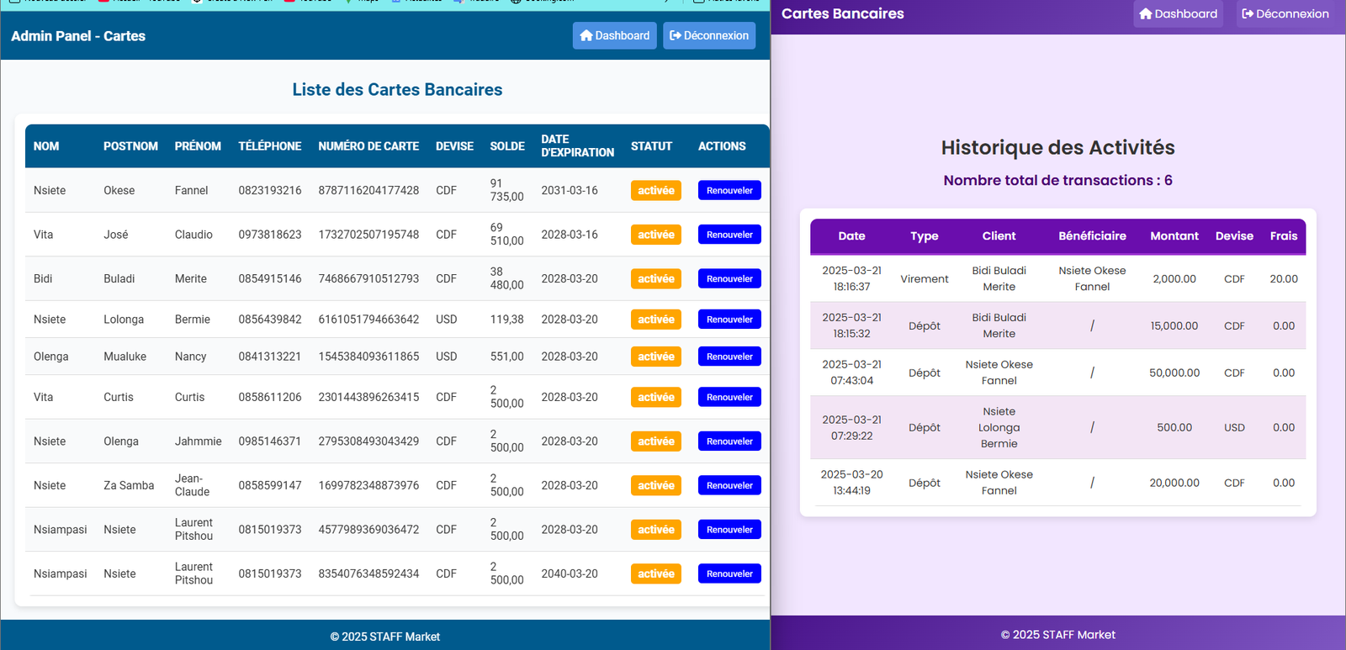Click the USD currency in history table
The image size is (1346, 650).
1234,428
